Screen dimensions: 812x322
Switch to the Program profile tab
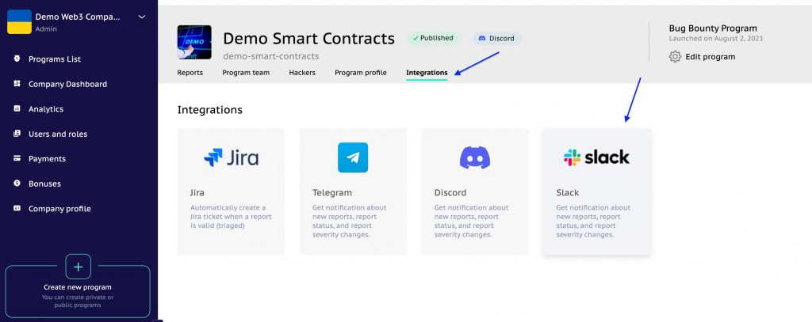click(361, 73)
